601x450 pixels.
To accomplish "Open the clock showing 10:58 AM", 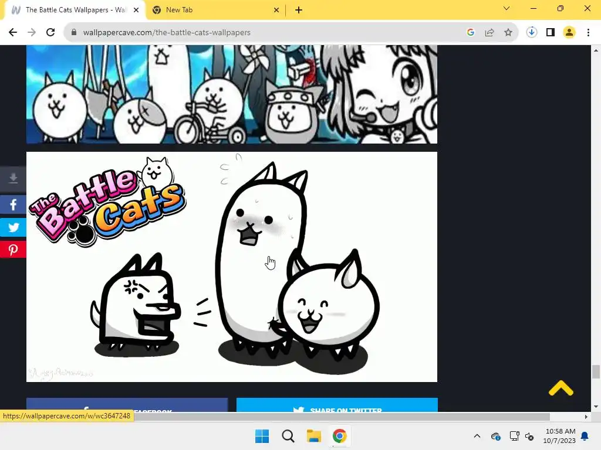I will coord(559,436).
